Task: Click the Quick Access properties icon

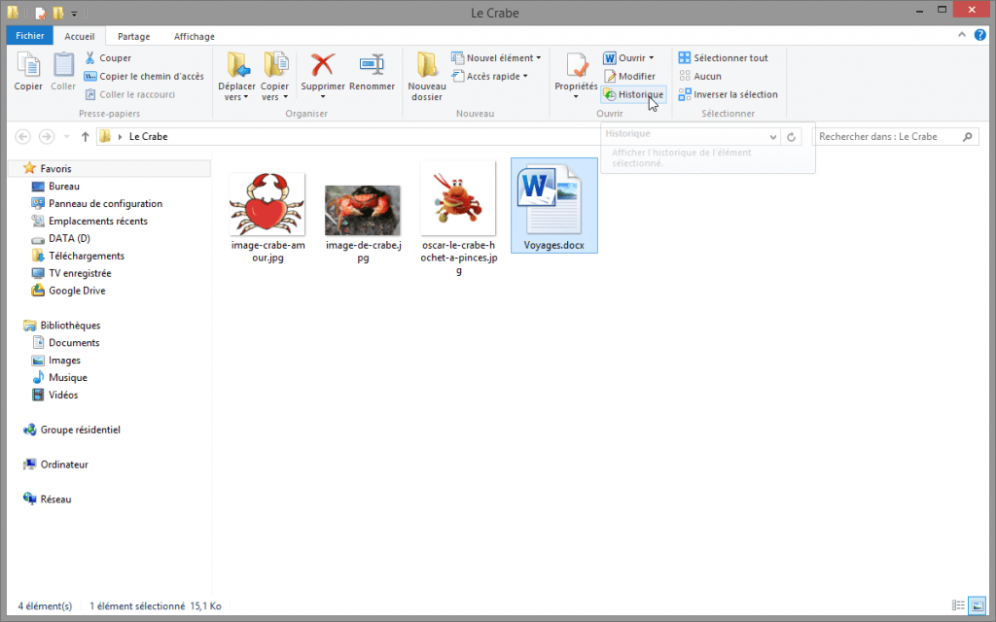Action: click(41, 13)
